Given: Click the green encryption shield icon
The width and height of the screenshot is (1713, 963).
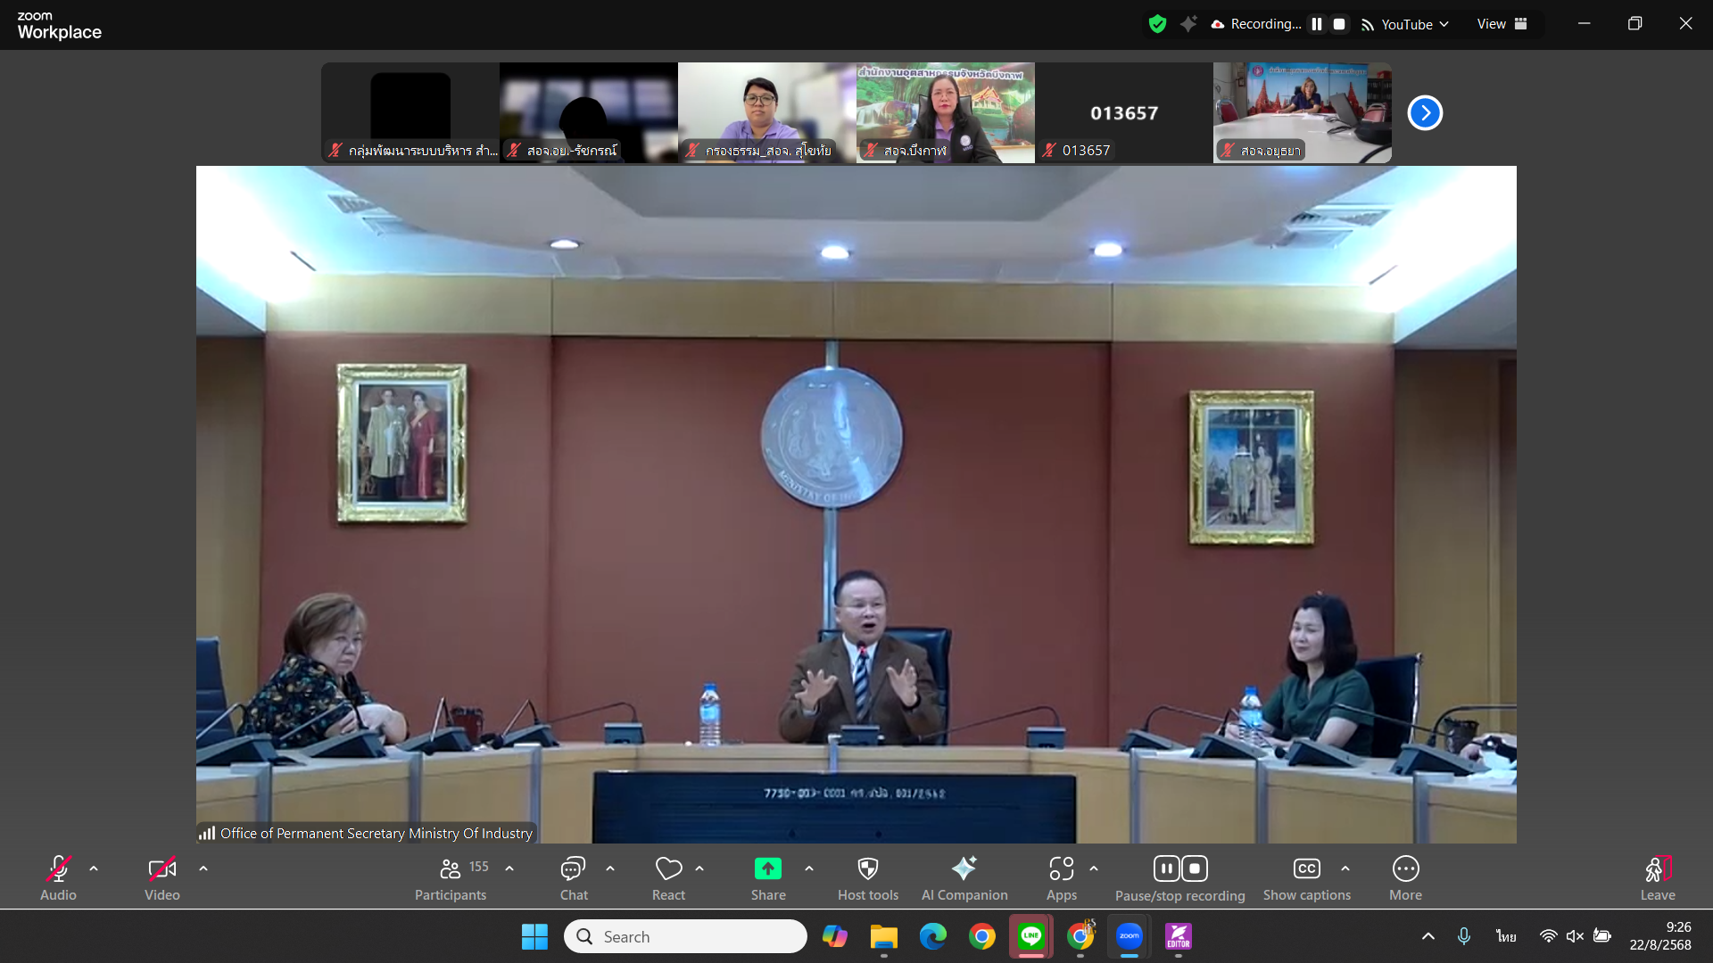Looking at the screenshot, I should coord(1157,24).
